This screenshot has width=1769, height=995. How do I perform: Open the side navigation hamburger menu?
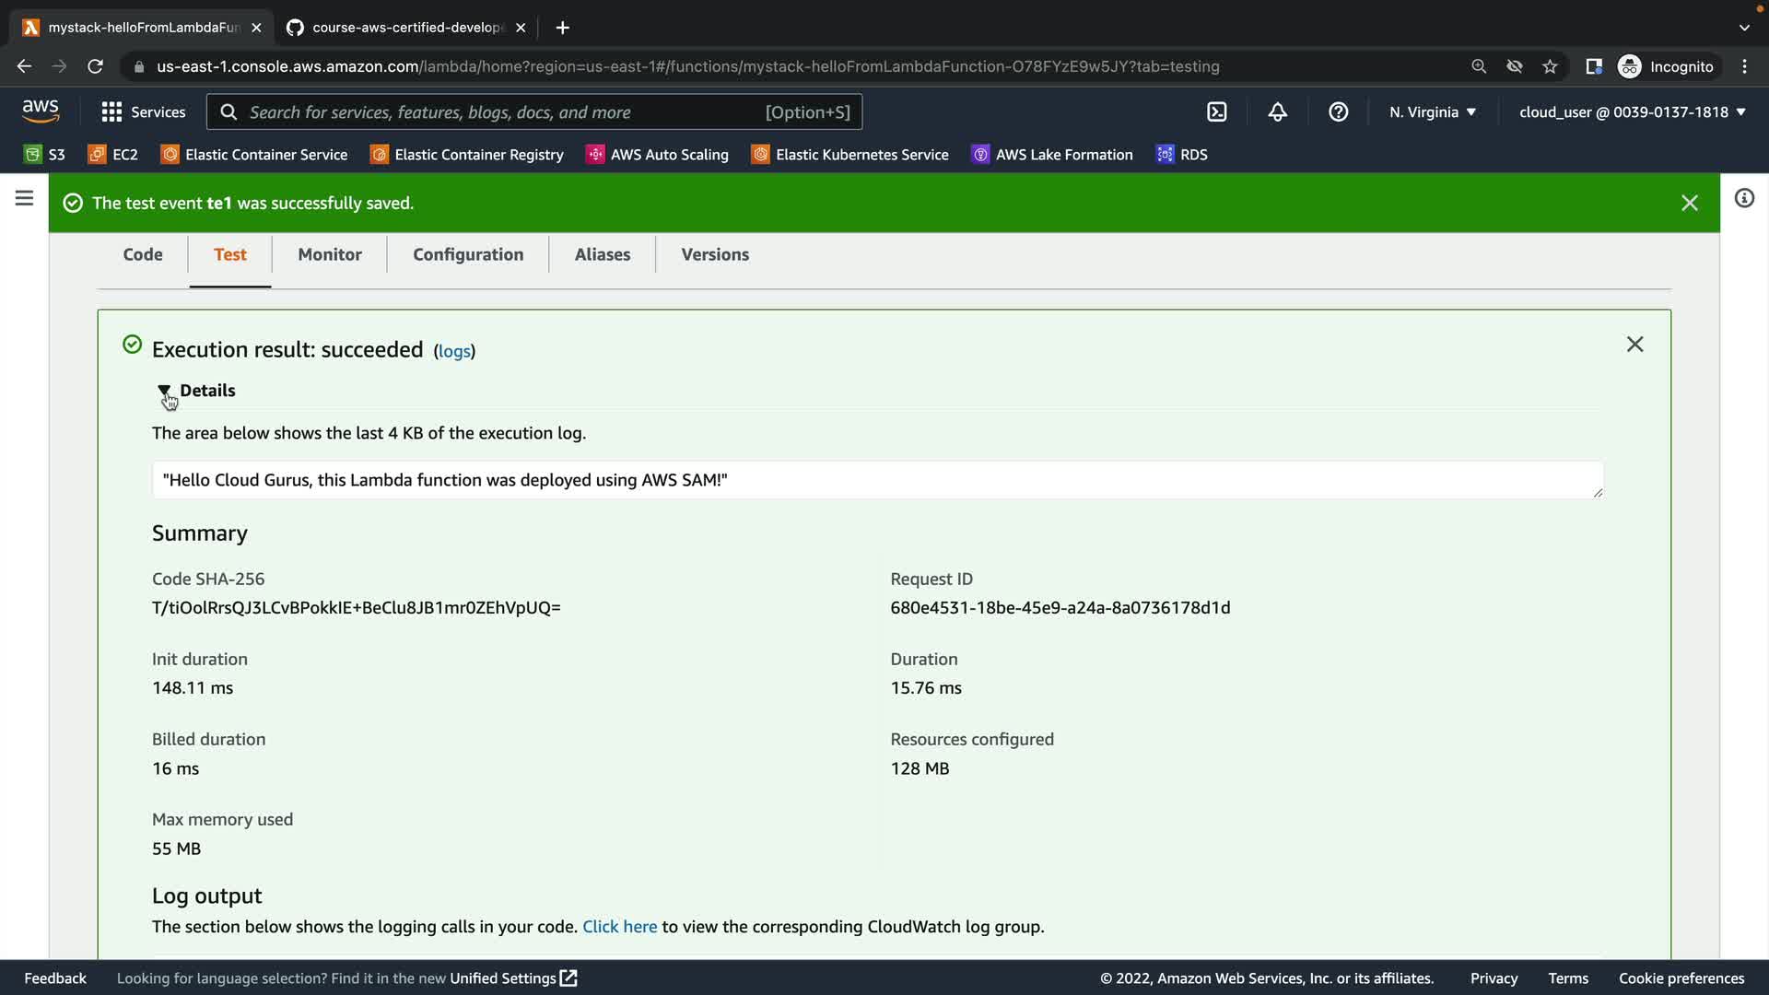(x=24, y=198)
